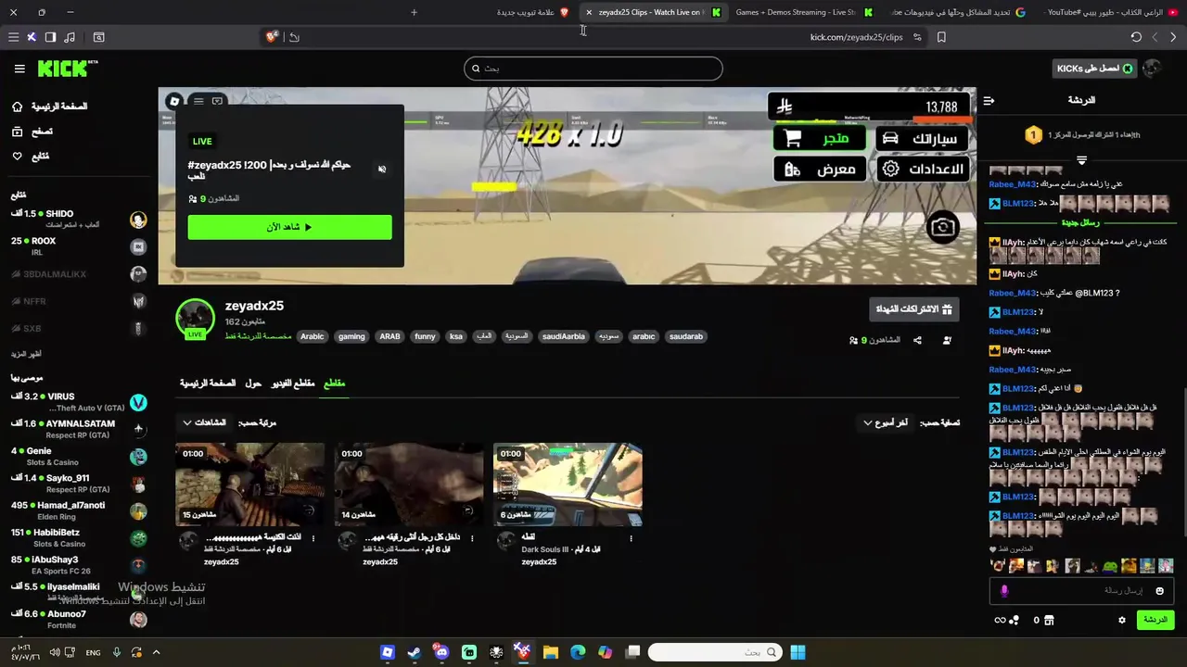
Task: Click the KICK logo
Action: point(68,69)
